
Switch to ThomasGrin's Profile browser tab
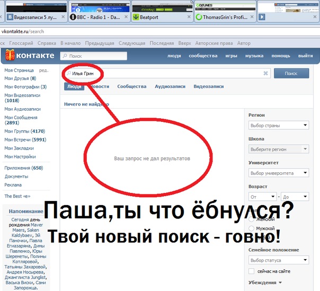(225, 12)
